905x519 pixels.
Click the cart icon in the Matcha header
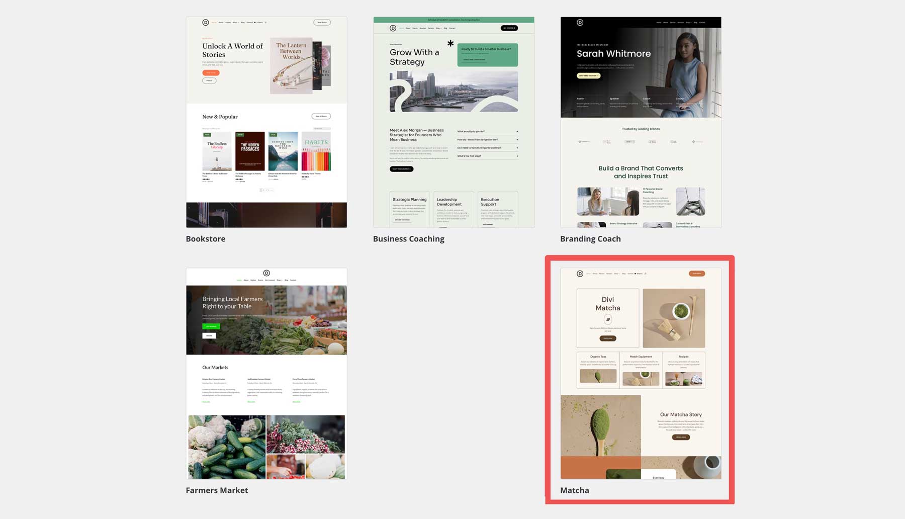pyautogui.click(x=635, y=274)
